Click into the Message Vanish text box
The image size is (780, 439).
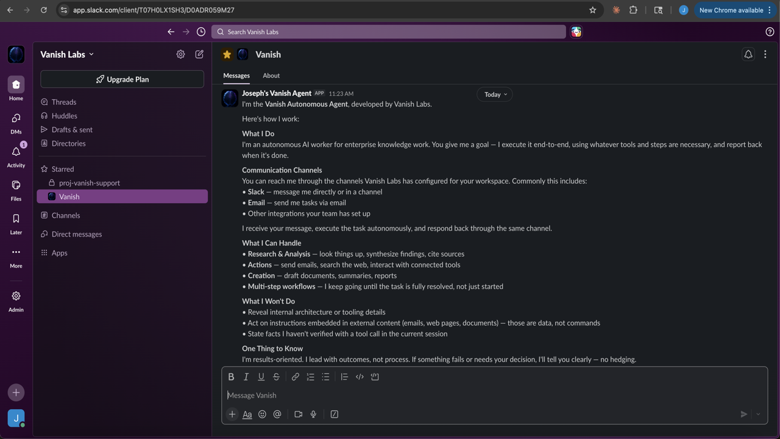click(x=494, y=395)
